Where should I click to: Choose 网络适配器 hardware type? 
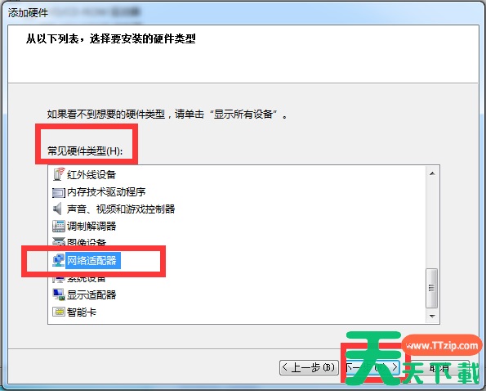(92, 260)
